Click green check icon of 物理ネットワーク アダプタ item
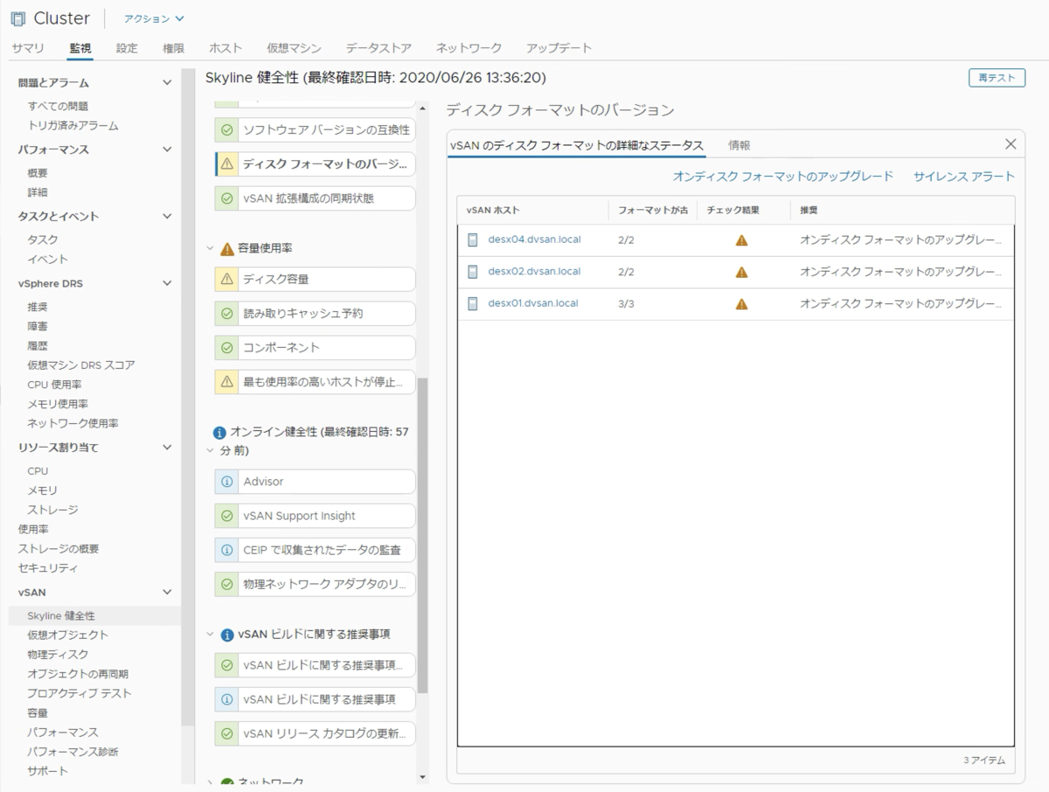The image size is (1049, 792). [x=227, y=584]
